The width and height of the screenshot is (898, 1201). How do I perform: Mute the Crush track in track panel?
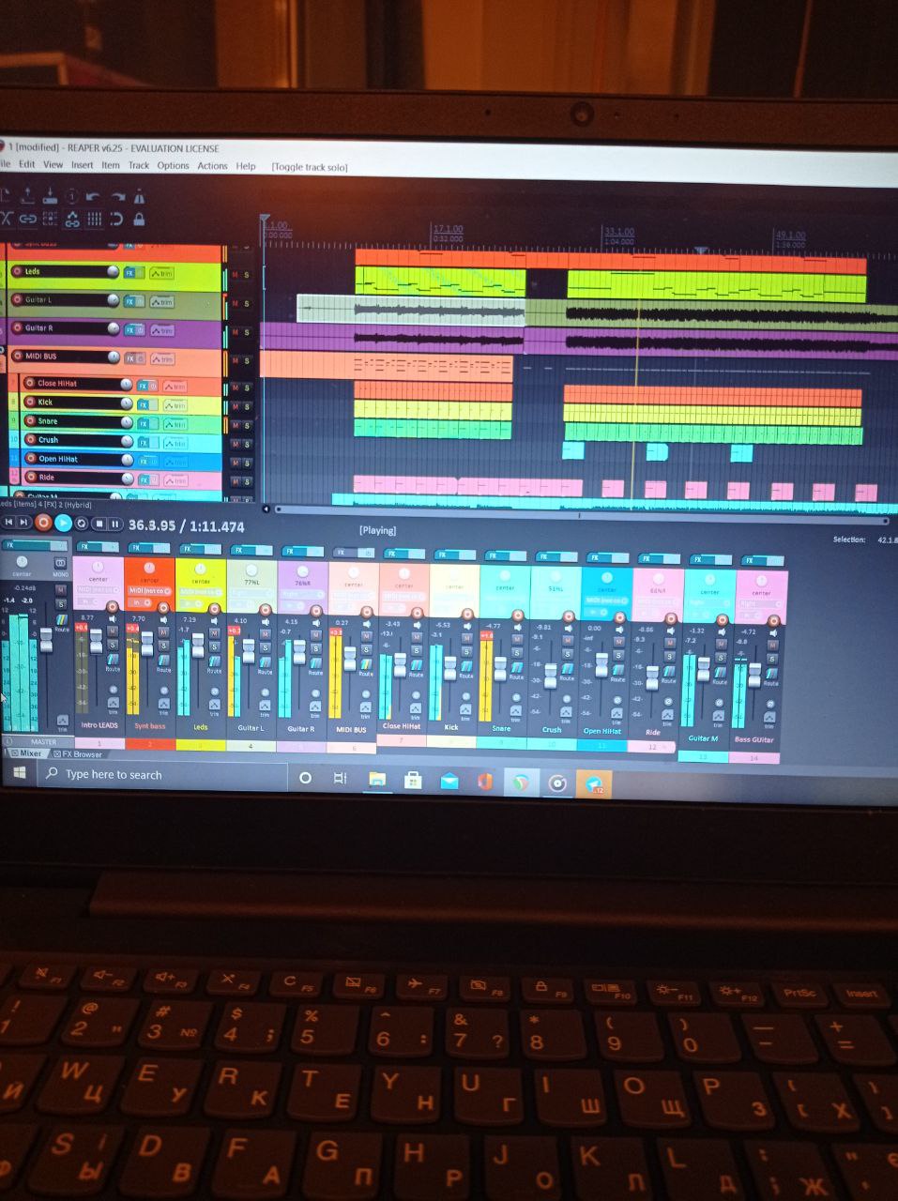coord(235,444)
